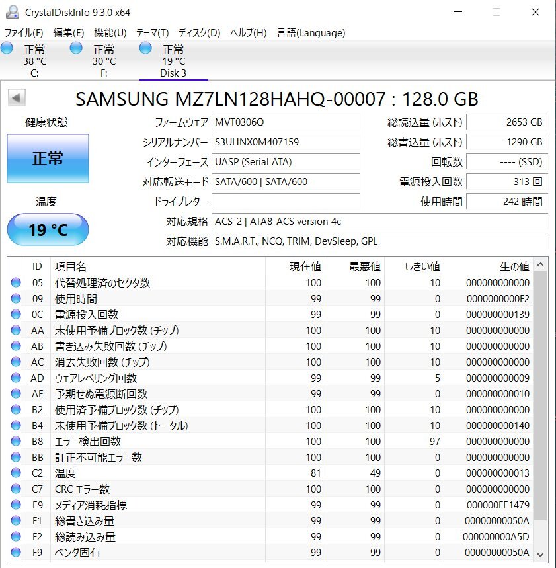Click the 対応規格 field ACS-2 | ATA8-ACS
556x568 pixels.
[379, 222]
